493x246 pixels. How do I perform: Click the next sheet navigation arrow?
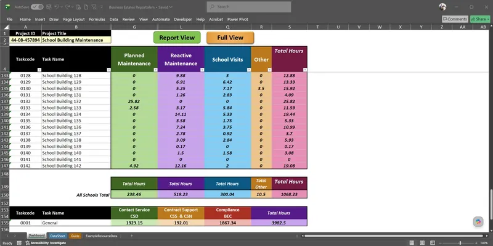coord(14,236)
